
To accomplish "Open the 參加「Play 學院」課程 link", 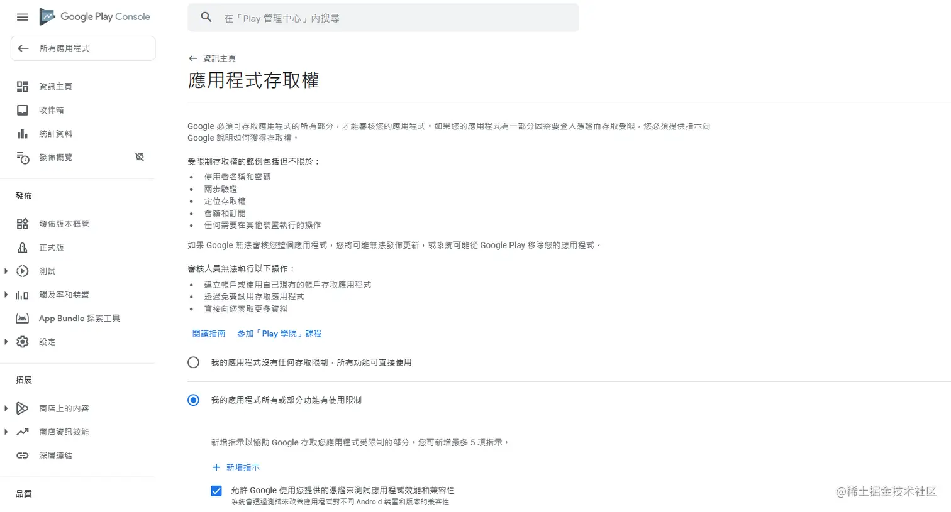I will 279,334.
